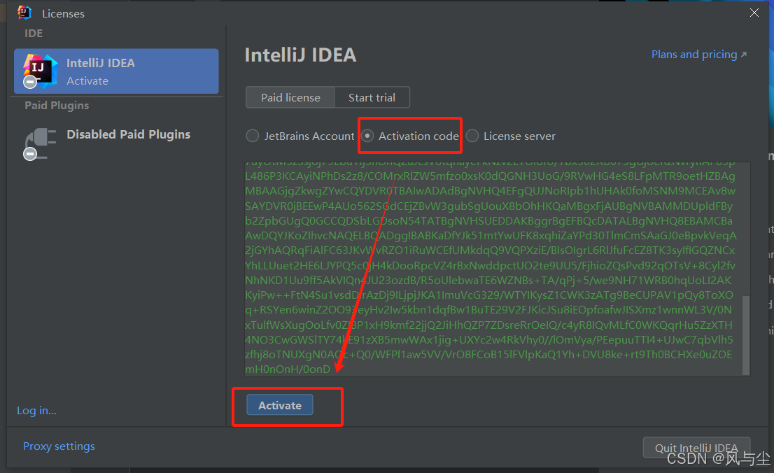The width and height of the screenshot is (774, 473).
Task: Click the IntelliJ icon in title bar
Action: click(x=24, y=13)
